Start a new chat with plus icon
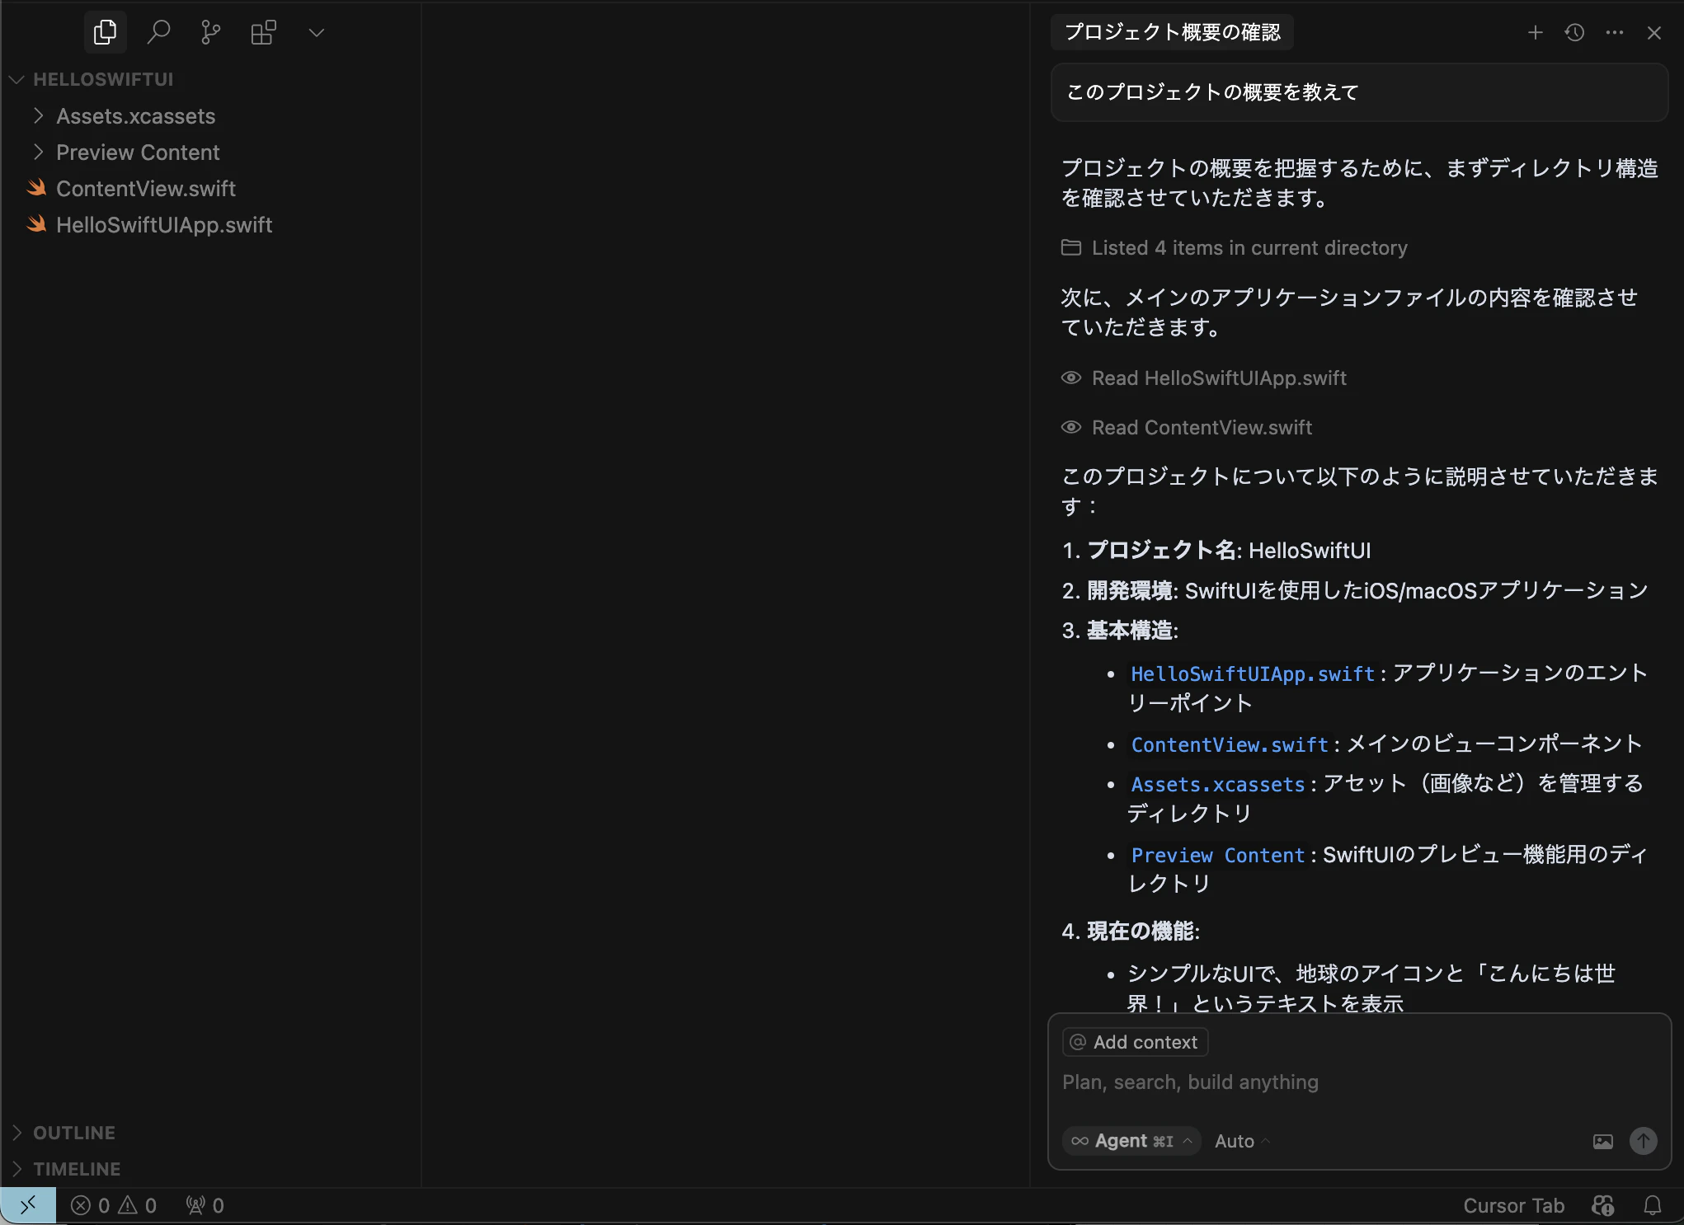The height and width of the screenshot is (1225, 1684). pyautogui.click(x=1535, y=32)
